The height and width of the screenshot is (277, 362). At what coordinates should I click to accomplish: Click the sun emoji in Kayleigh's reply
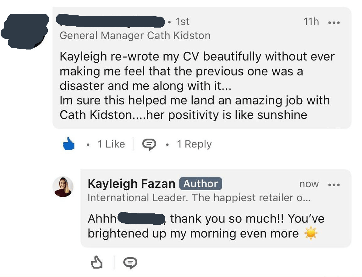pyautogui.click(x=311, y=234)
